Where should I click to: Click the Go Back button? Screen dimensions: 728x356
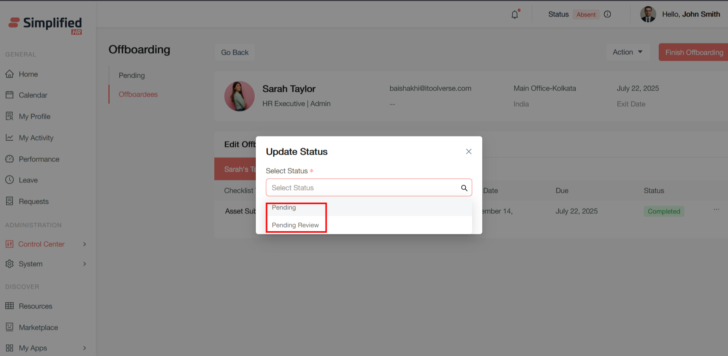pos(234,52)
